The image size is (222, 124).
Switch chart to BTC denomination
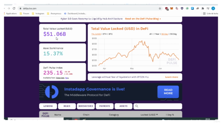(x=111, y=34)
